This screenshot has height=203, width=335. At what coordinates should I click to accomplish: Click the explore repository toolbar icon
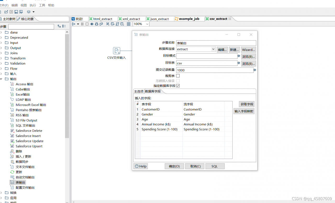[11, 12]
